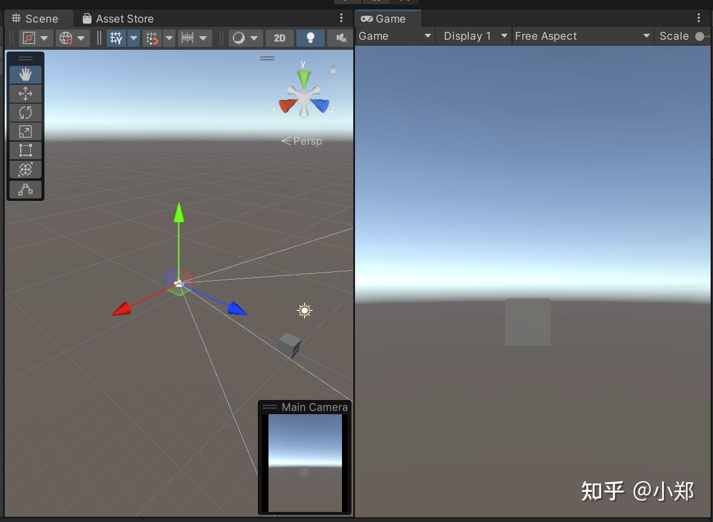Select the Rect transform tool

[25, 150]
